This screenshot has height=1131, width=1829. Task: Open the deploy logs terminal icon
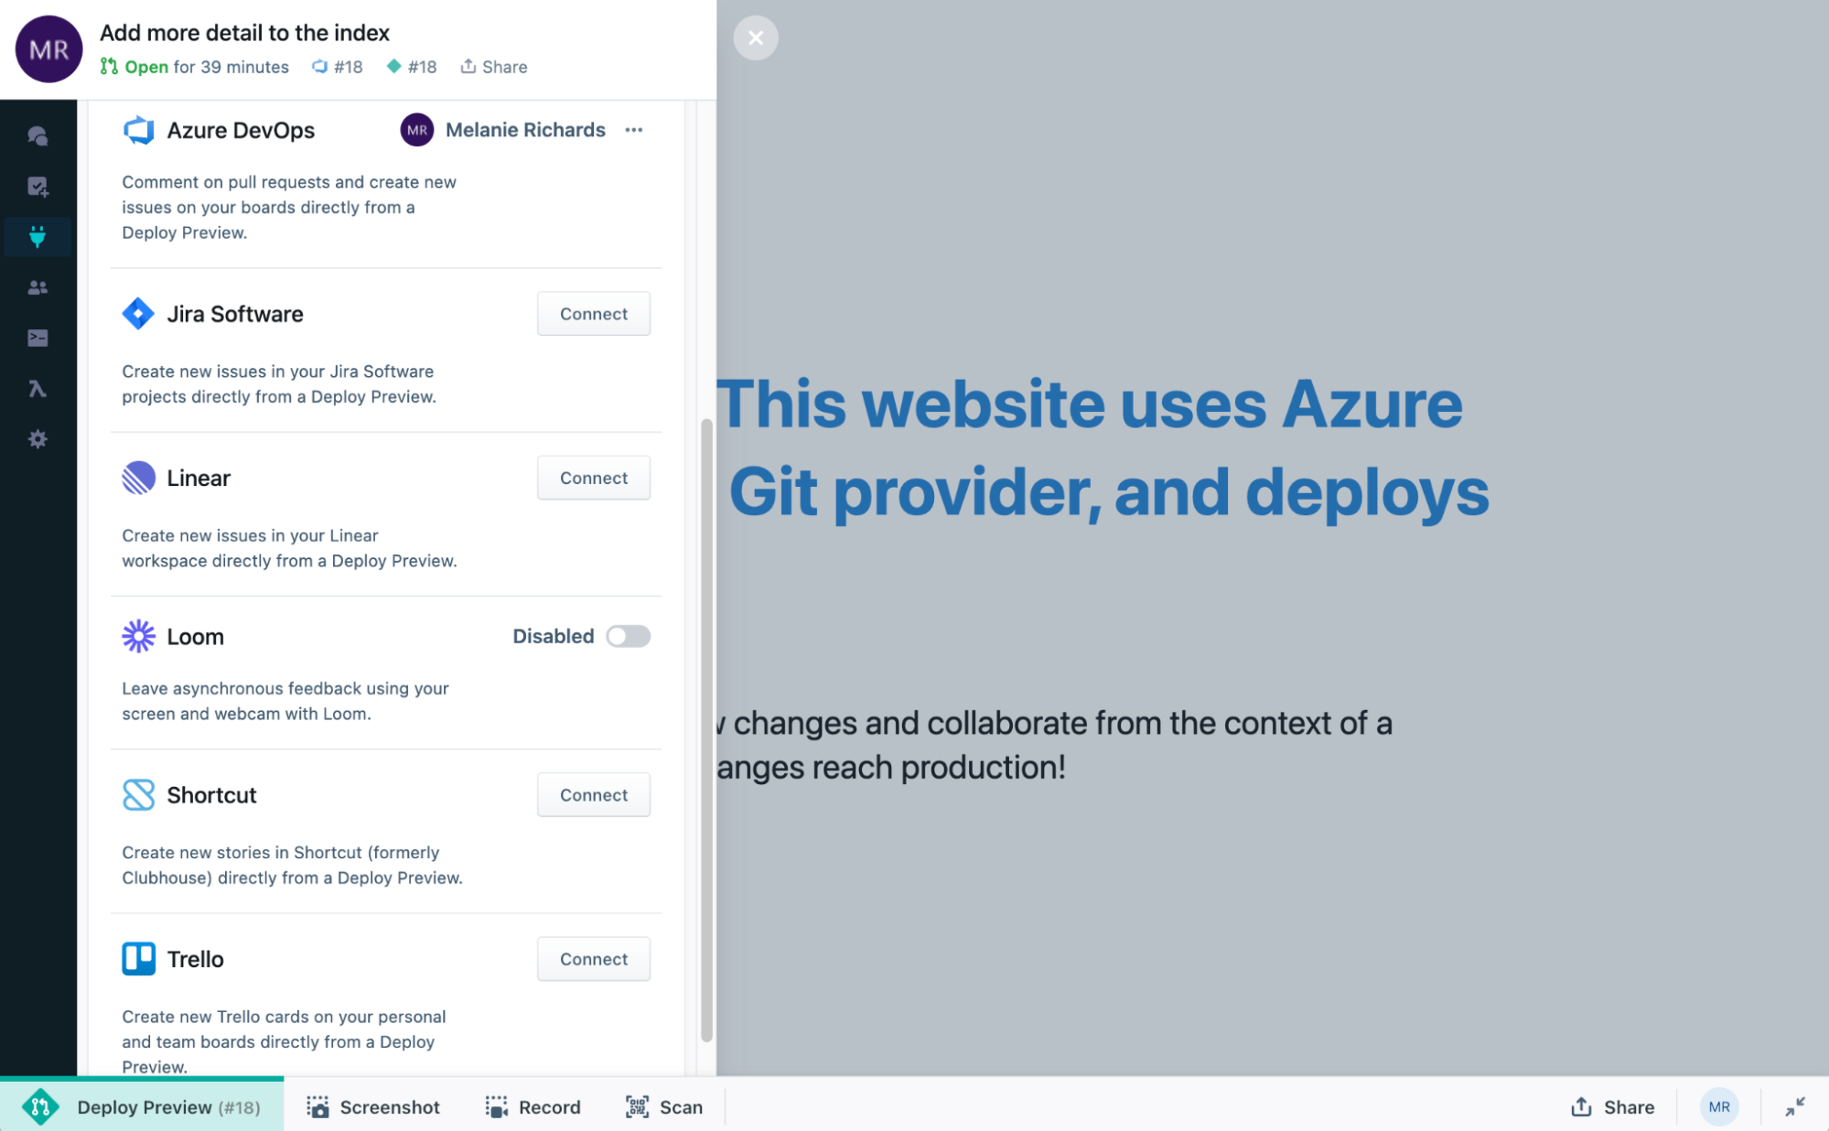pos(38,338)
